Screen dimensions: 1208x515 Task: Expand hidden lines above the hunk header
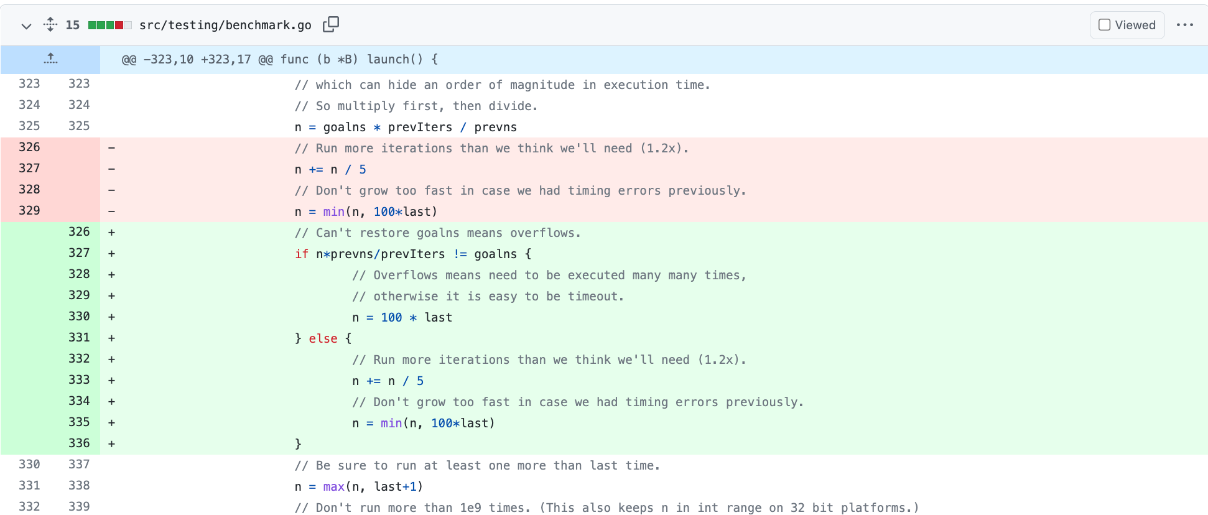50,59
